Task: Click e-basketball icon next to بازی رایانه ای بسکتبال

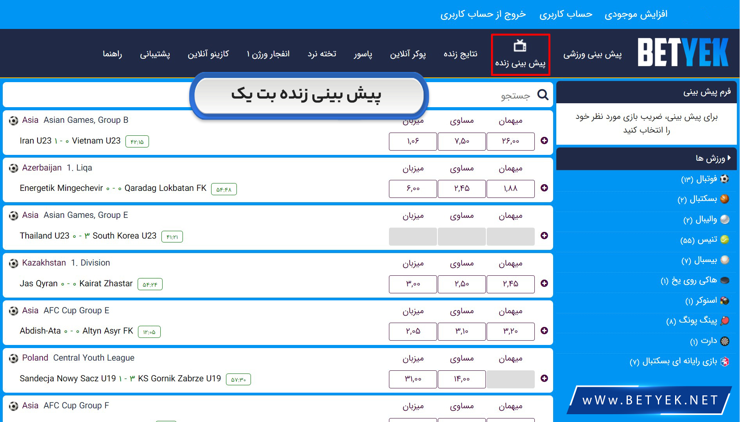Action: (724, 361)
